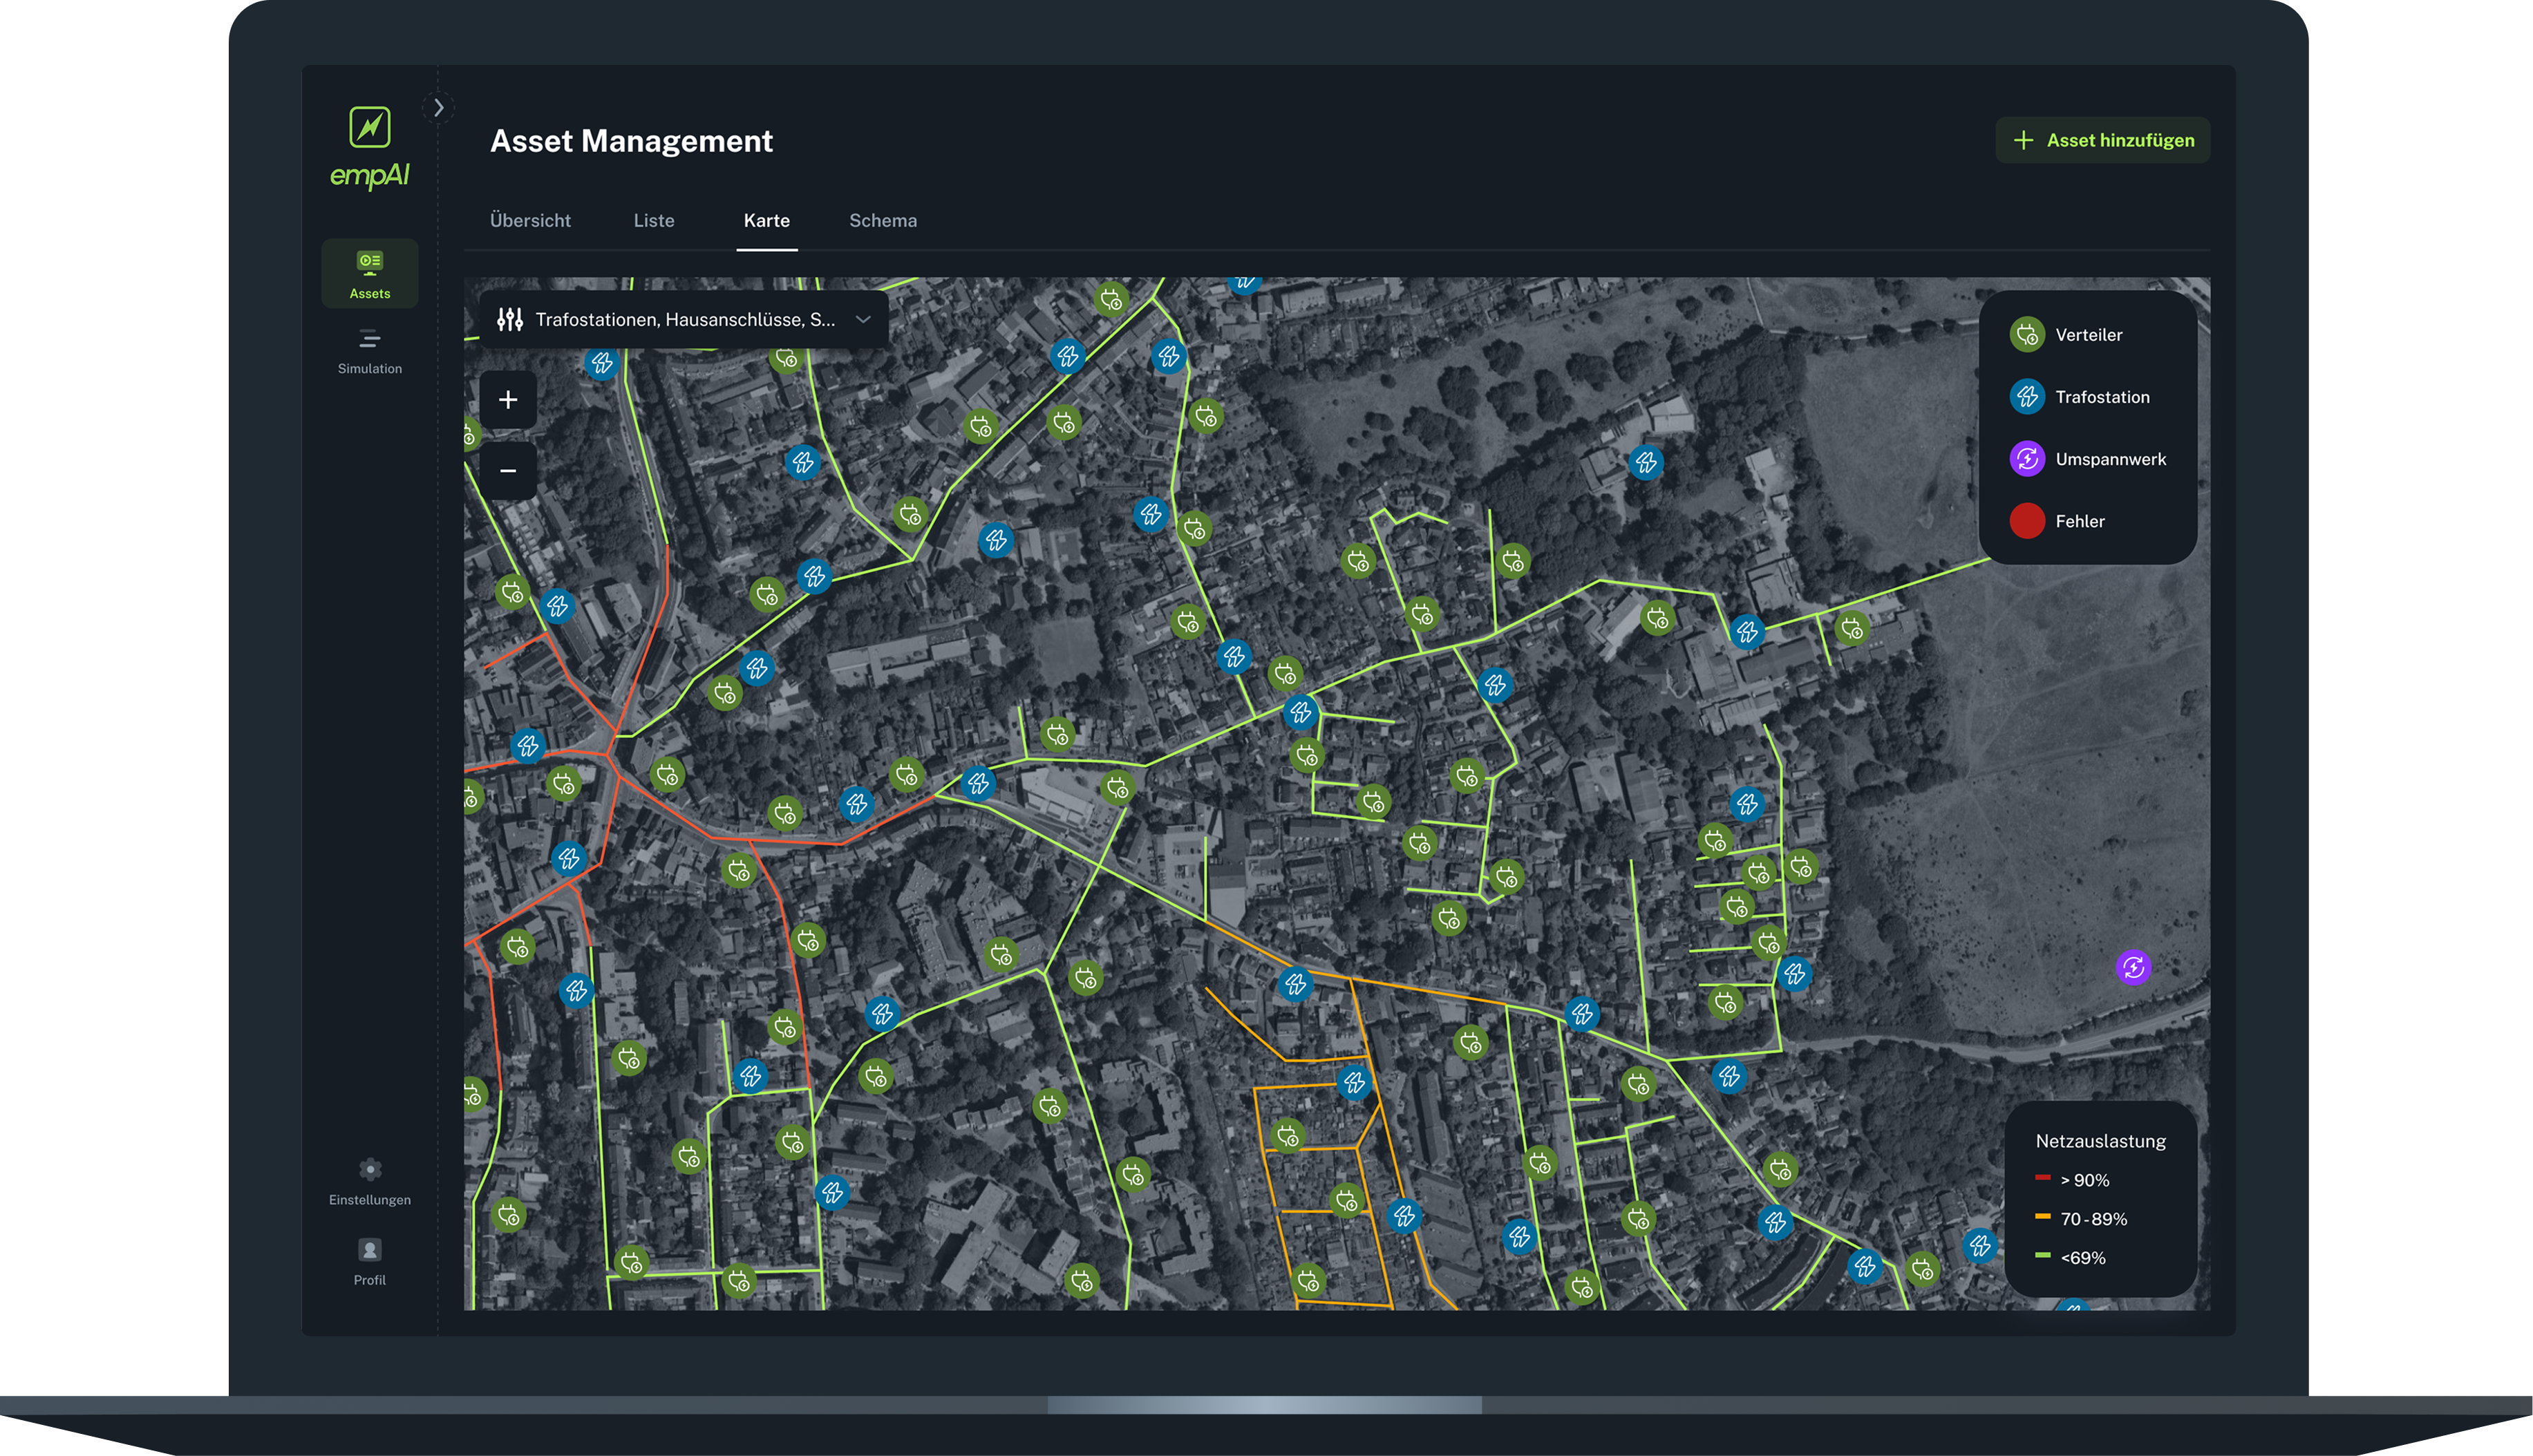
Task: Click the filter sliders icon
Action: click(510, 319)
